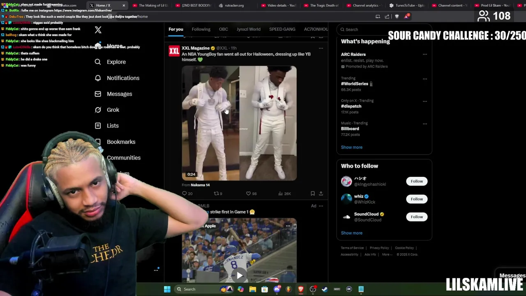Open Messages in the X sidebar
The height and width of the screenshot is (296, 526).
coord(113,94)
